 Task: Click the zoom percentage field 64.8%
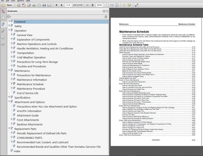pyautogui.click(x=99, y=5)
